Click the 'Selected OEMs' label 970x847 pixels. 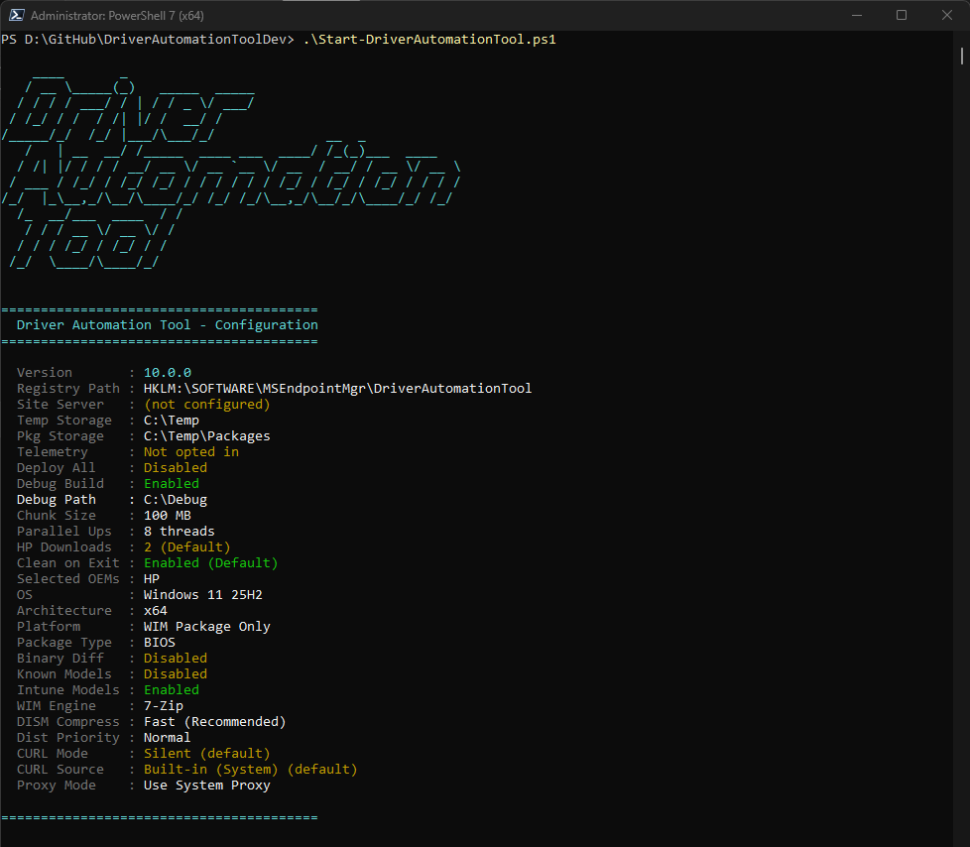68,579
